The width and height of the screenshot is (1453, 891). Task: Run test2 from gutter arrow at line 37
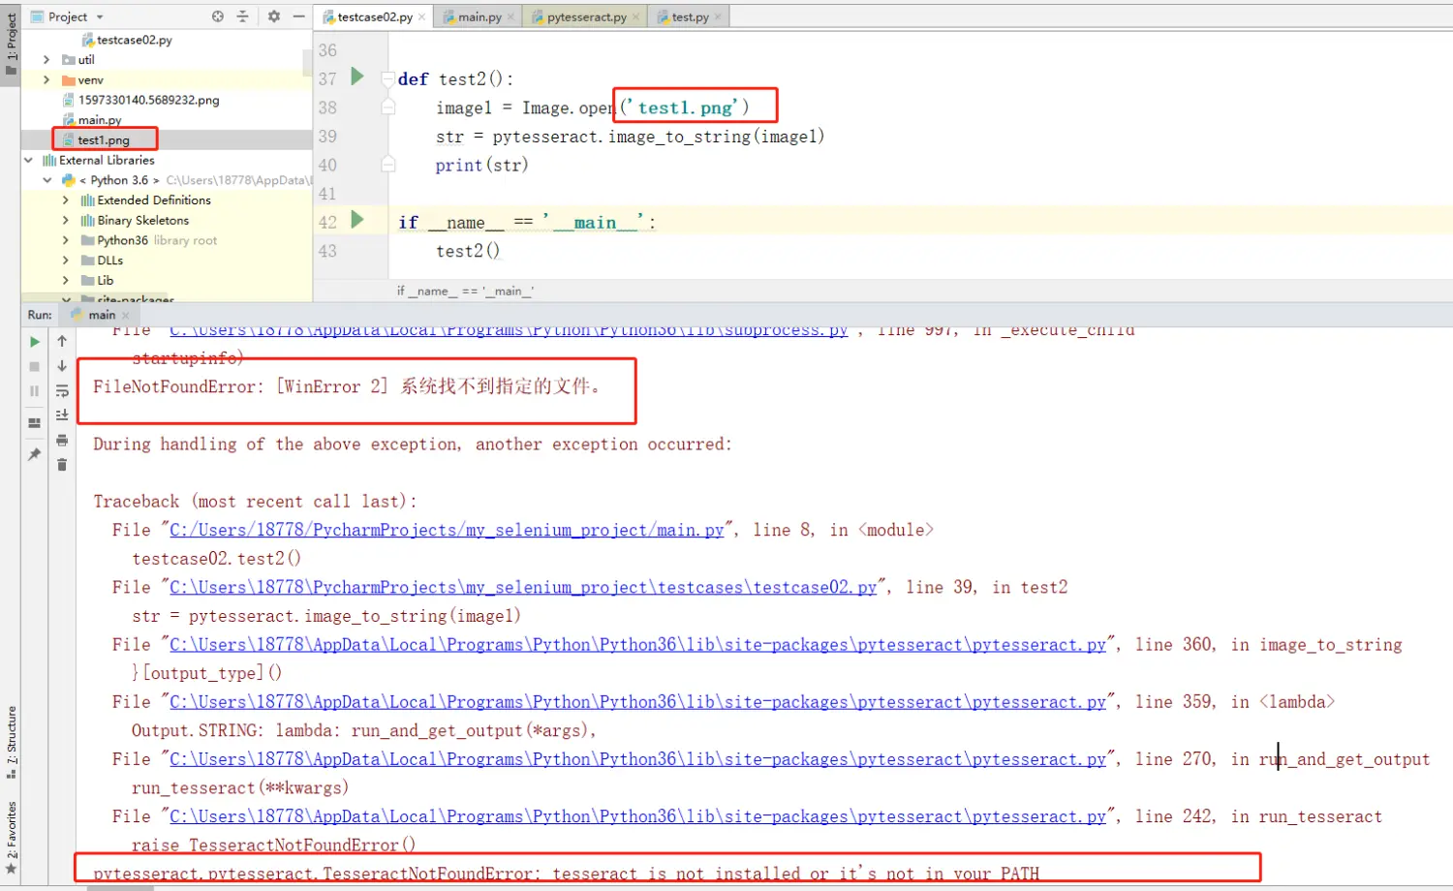[x=357, y=77]
